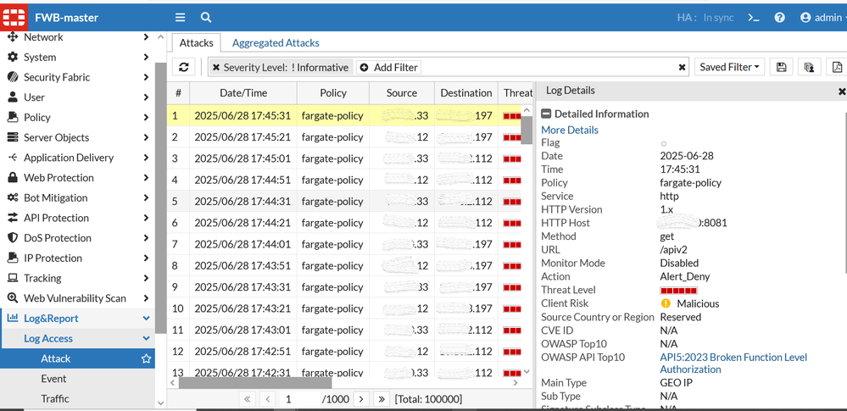Click the Malicious client risk warning icon
Viewport: 847px width, 411px height.
(666, 303)
